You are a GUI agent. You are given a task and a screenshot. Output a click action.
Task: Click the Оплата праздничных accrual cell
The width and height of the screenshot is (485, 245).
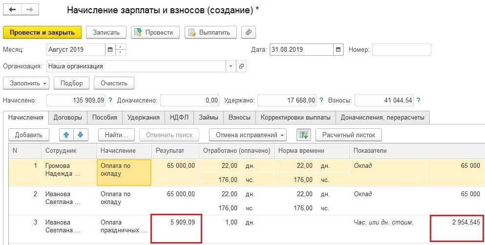pos(124,228)
